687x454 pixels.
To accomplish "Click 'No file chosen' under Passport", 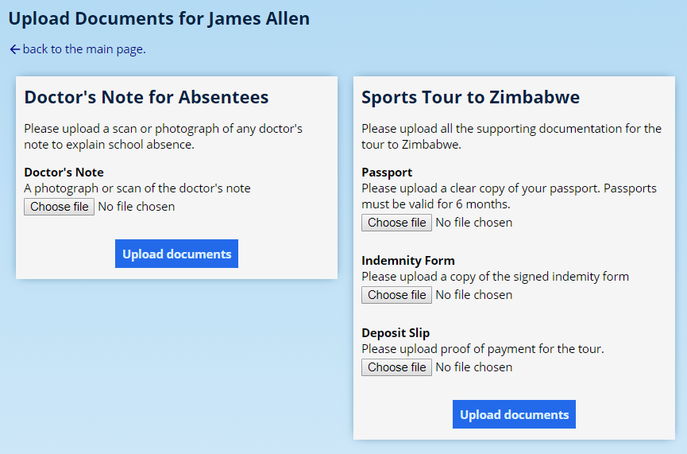I will (x=473, y=223).
